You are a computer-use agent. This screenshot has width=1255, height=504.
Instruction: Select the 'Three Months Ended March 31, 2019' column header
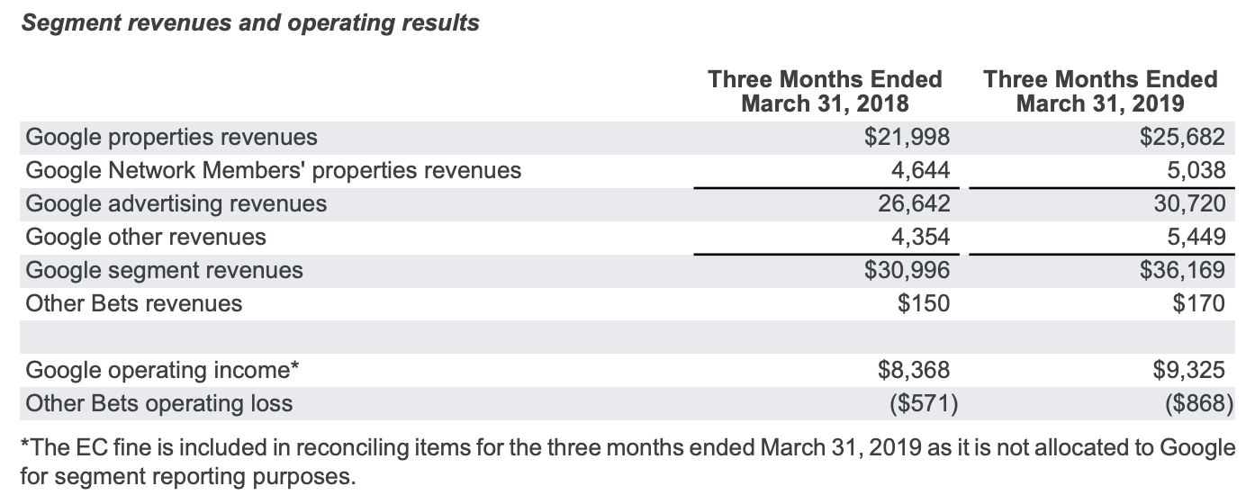click(x=1100, y=91)
